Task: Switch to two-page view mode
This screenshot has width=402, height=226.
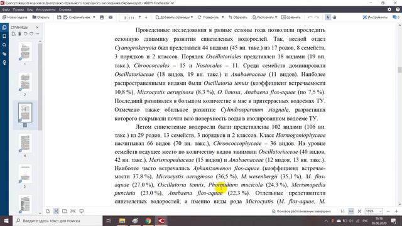Action: point(65,211)
